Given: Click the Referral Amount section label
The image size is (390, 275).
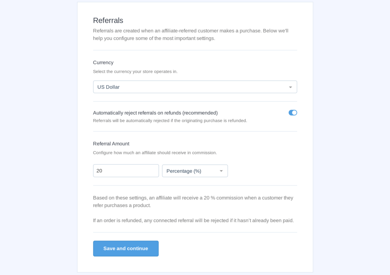Looking at the screenshot, I should pos(111,144).
